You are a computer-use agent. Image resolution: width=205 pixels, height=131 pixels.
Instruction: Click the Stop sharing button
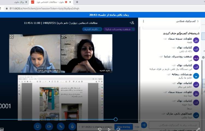click(124, 127)
